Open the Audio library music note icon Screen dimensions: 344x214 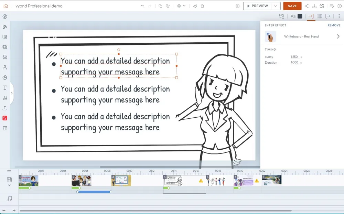click(x=5, y=98)
